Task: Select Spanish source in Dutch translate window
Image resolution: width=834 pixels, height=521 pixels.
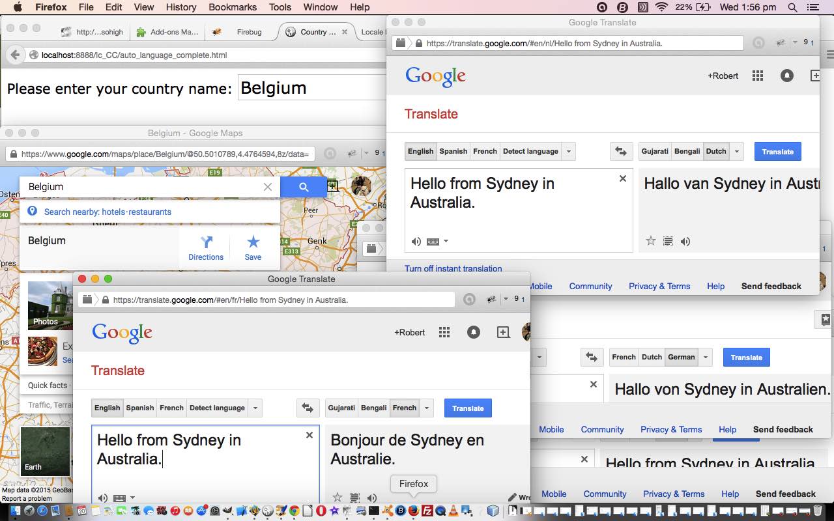Action: click(x=453, y=151)
